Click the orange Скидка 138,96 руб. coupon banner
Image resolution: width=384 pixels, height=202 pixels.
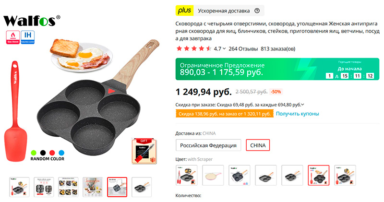coord(225,114)
